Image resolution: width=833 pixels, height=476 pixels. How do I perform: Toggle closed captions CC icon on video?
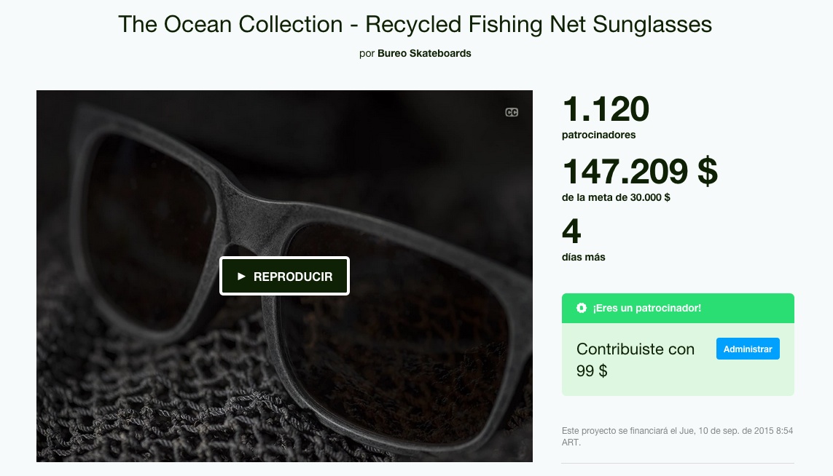[512, 112]
